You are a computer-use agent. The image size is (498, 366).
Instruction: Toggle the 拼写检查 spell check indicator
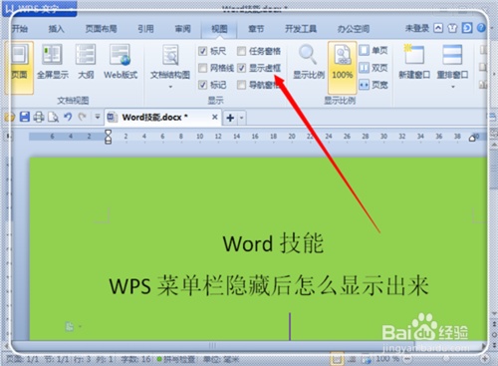(177, 359)
